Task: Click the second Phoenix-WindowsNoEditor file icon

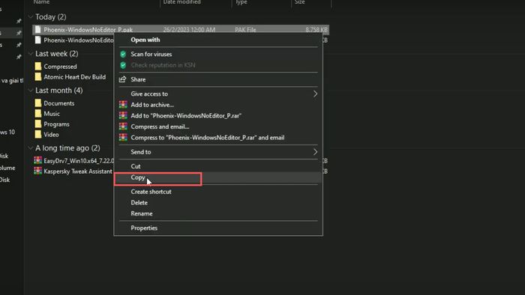Action: coord(37,40)
